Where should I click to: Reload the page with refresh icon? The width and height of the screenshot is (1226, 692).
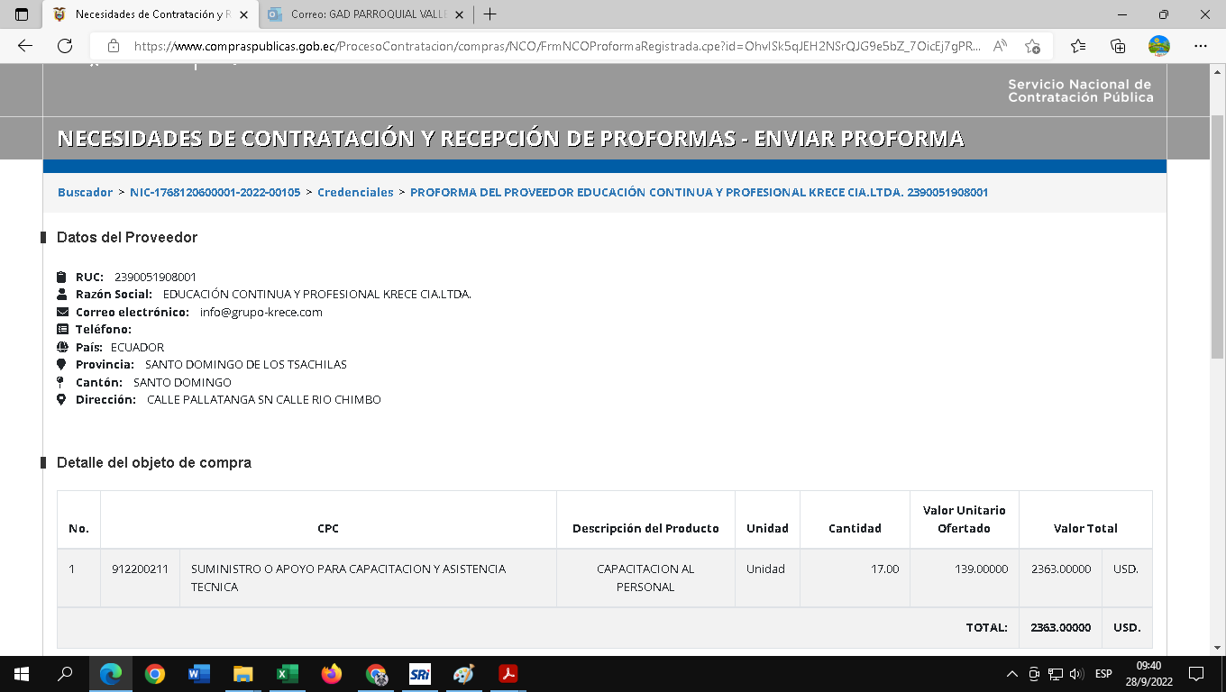coord(65,46)
